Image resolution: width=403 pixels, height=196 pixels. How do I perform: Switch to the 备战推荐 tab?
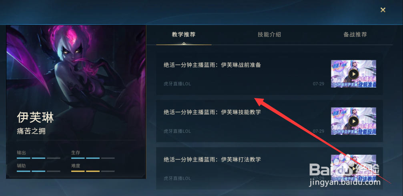pos(355,35)
